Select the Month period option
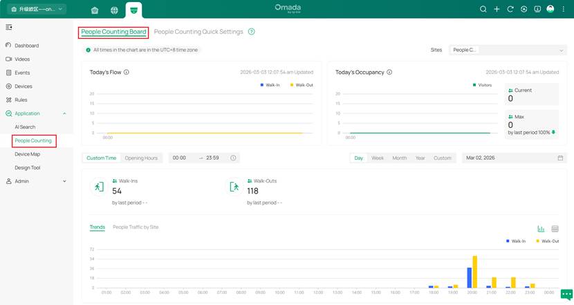This screenshot has height=305, width=574. [399, 158]
